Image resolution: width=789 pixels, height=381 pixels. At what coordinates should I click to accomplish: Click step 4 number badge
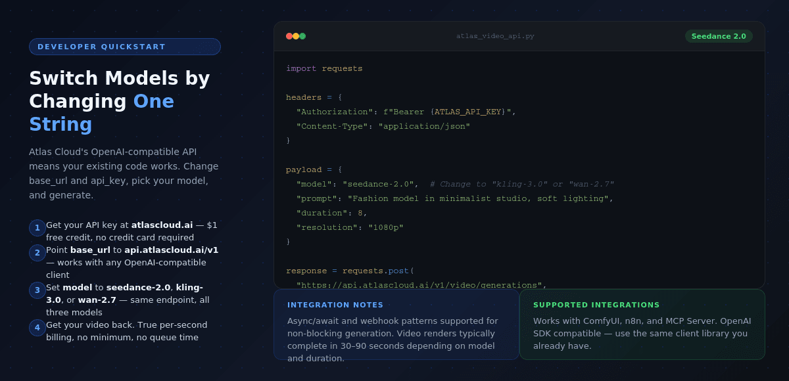37,328
